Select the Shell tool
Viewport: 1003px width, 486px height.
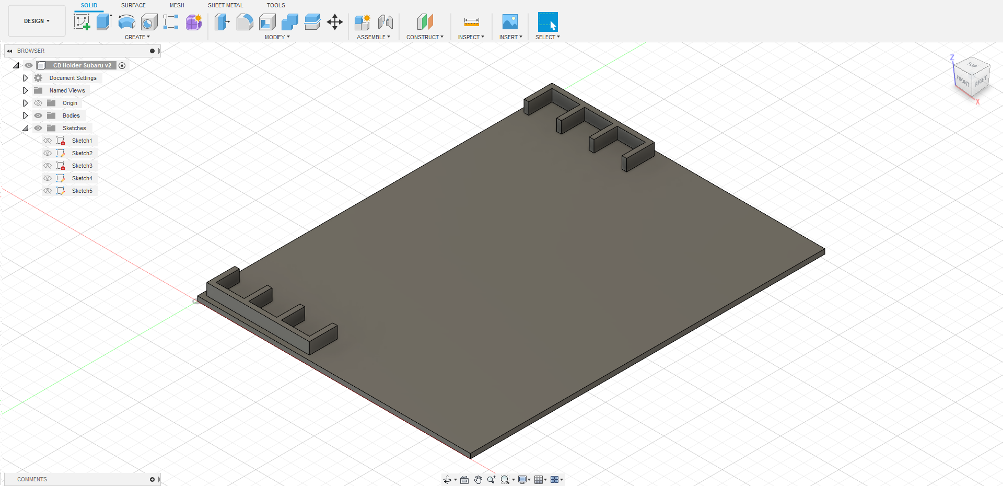coord(267,22)
